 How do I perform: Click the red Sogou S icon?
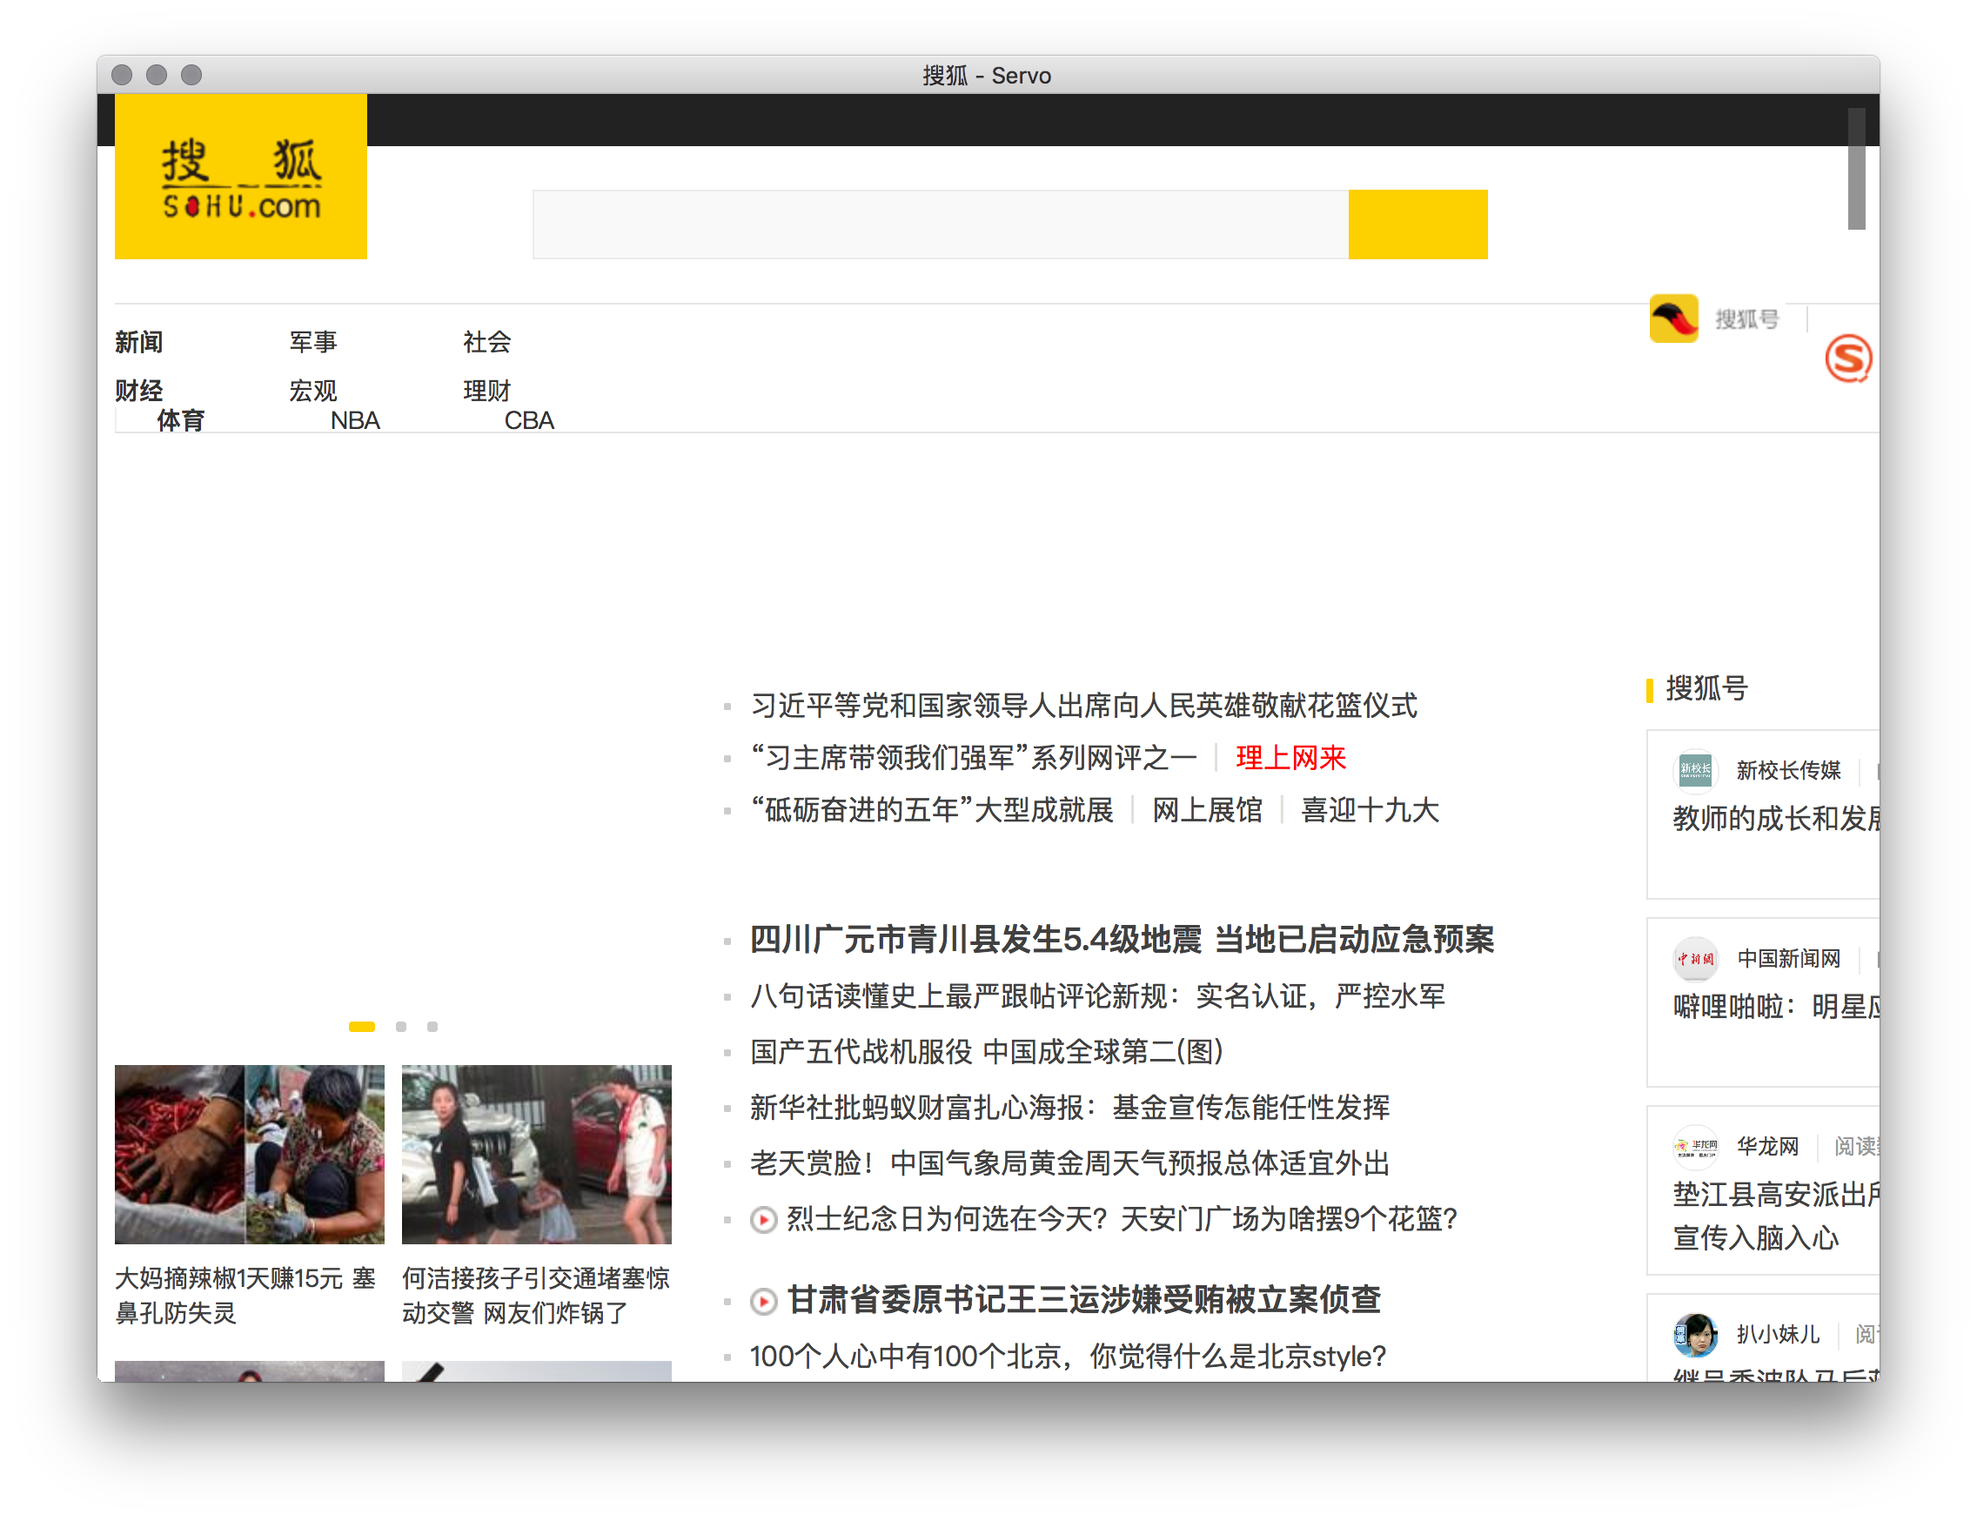tap(1847, 358)
